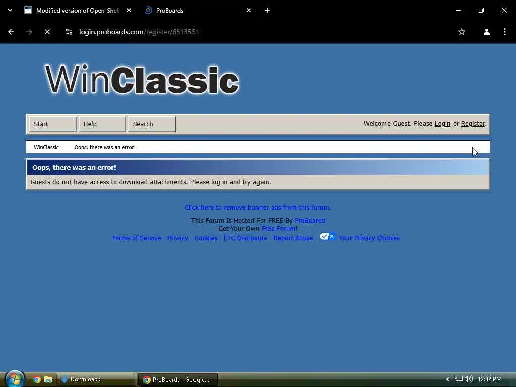Open Your Privacy Choices link

[369, 238]
